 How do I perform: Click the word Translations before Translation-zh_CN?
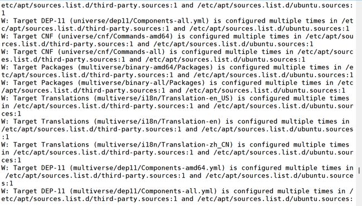tap(65, 144)
